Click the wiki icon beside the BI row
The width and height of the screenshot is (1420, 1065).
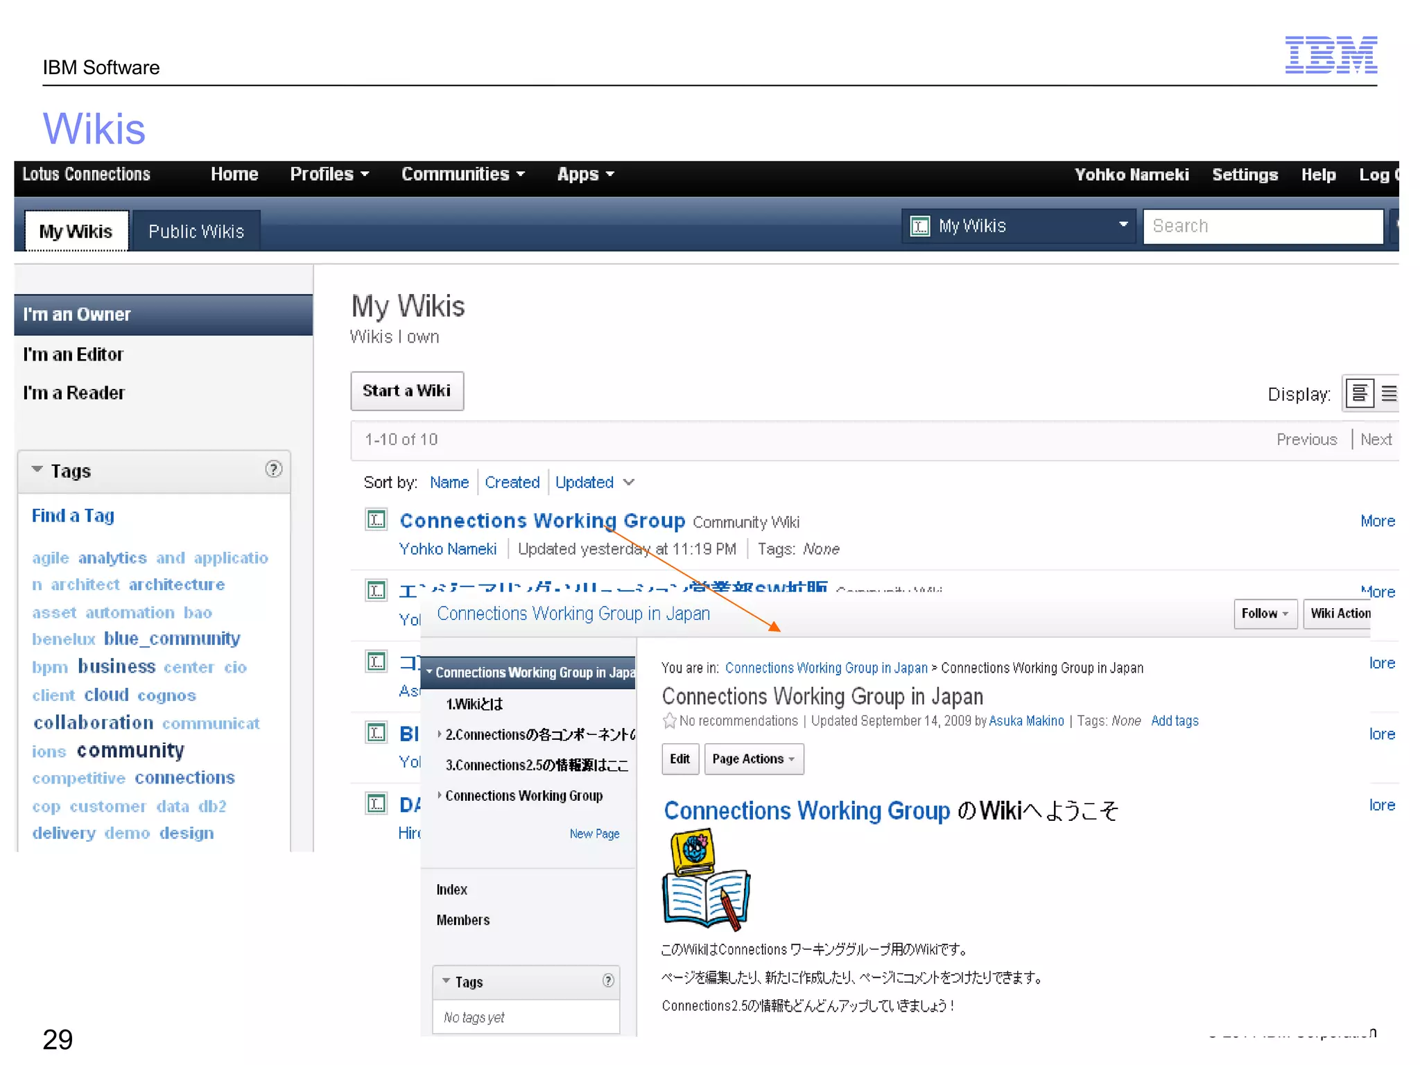pos(376,732)
